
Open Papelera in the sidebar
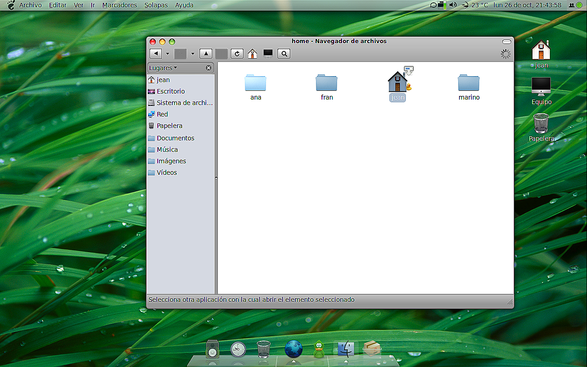181,126
